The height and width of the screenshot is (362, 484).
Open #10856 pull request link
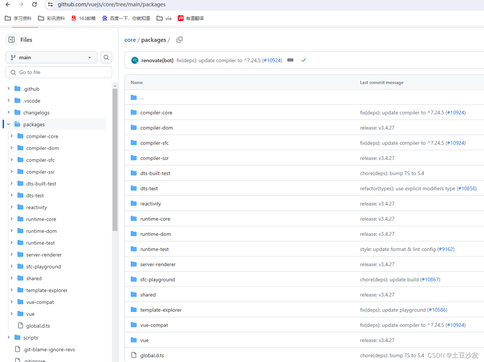(467, 188)
